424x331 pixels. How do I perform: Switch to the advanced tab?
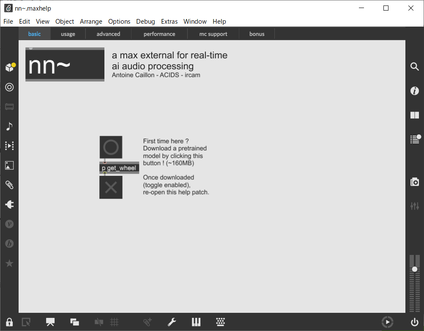pyautogui.click(x=109, y=34)
